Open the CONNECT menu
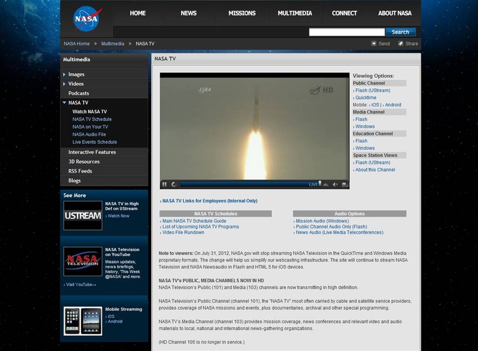This screenshot has height=351, width=478. (344, 13)
